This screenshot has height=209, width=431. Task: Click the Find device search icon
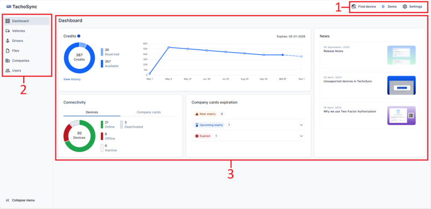[354, 6]
